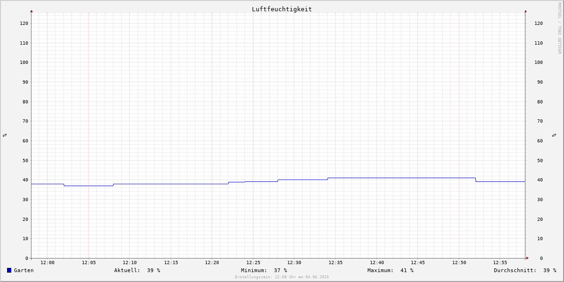Select the Durchschnitt: 39 % value
Viewport: 564px width, 282px height.
pyautogui.click(x=525, y=270)
